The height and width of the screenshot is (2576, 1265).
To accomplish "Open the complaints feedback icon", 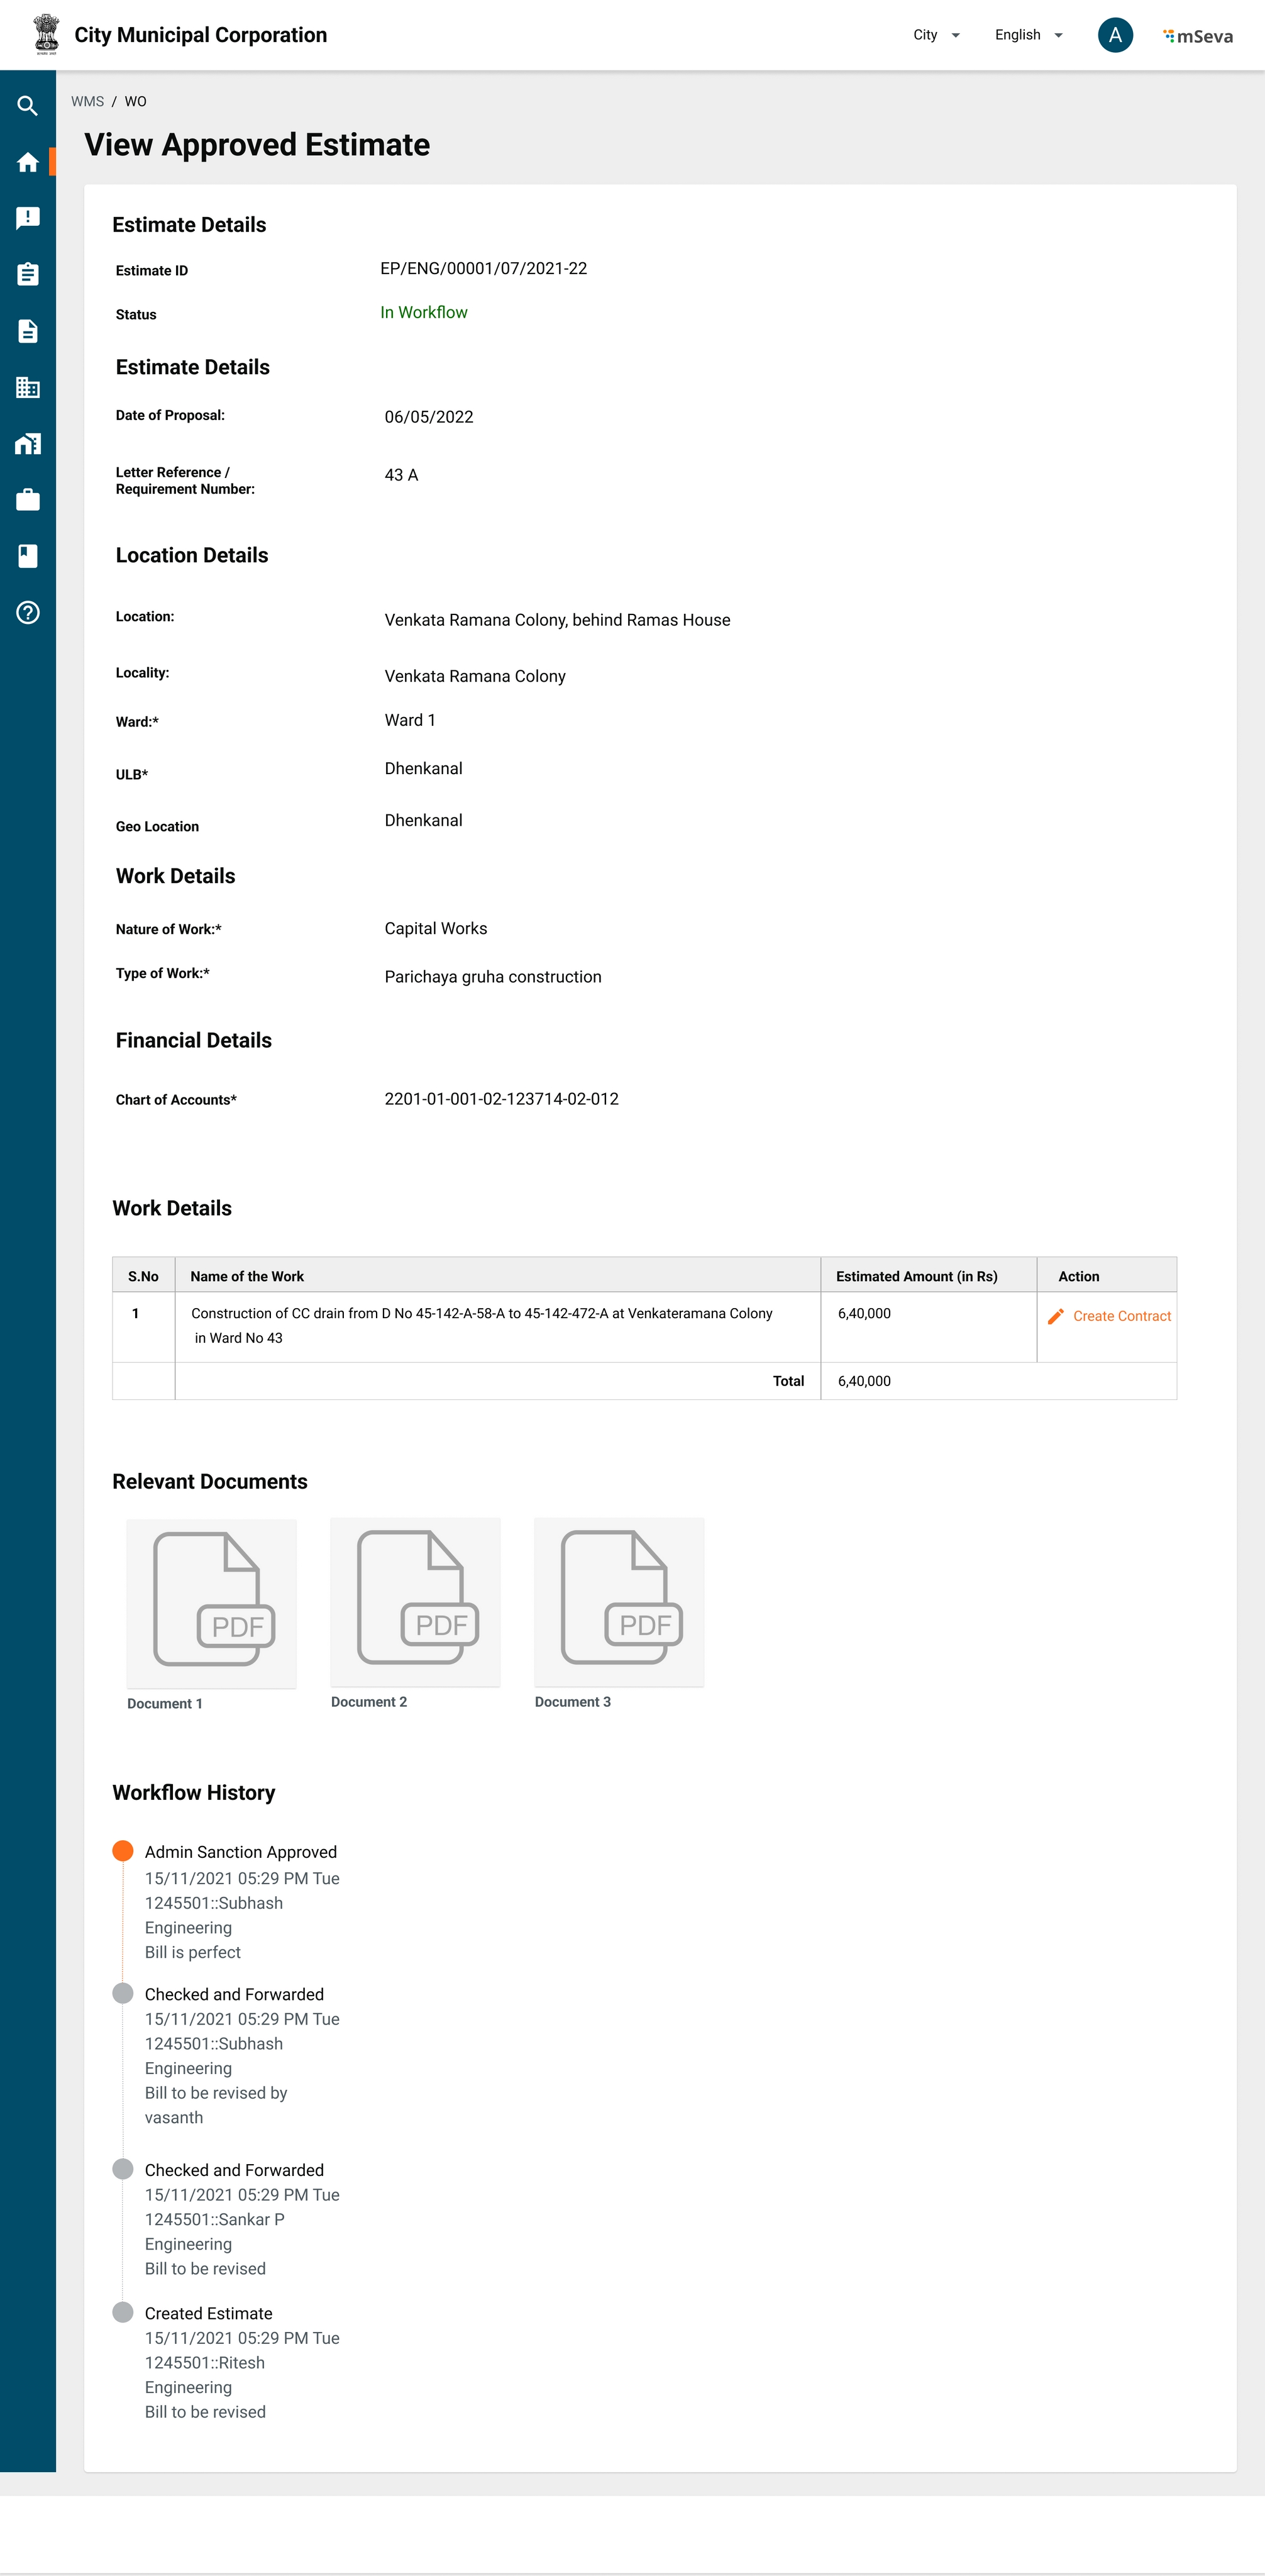I will [x=28, y=218].
